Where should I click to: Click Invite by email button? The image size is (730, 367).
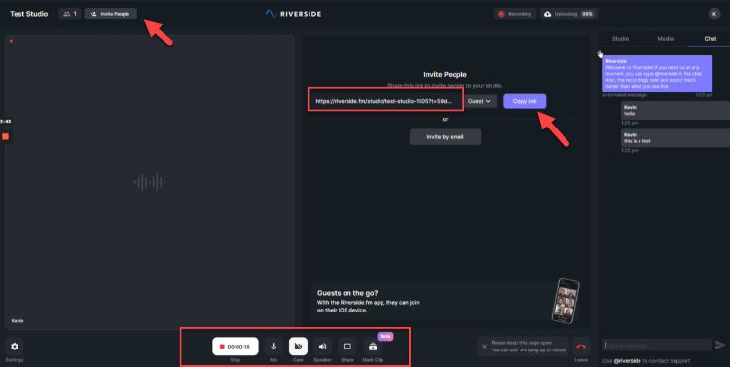pyautogui.click(x=445, y=137)
